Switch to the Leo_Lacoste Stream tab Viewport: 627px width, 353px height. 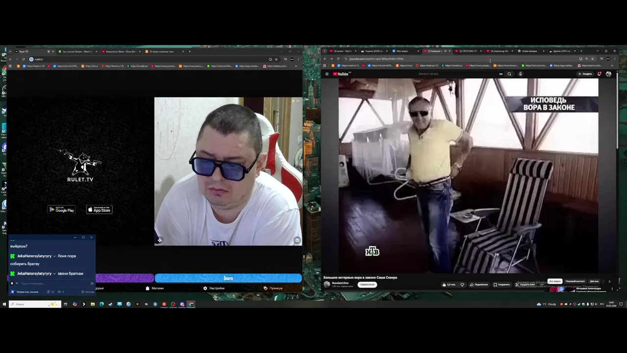pyautogui.click(x=77, y=51)
